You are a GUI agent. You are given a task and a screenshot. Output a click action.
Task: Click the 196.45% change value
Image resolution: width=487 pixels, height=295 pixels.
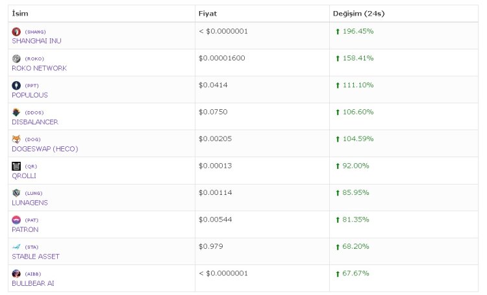click(358, 31)
